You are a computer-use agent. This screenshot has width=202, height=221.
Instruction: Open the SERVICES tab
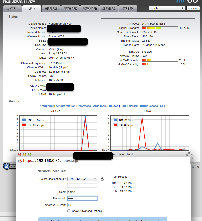(109, 9)
